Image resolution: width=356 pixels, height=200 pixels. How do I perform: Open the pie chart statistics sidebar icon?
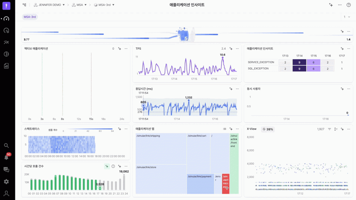[x=6, y=54]
